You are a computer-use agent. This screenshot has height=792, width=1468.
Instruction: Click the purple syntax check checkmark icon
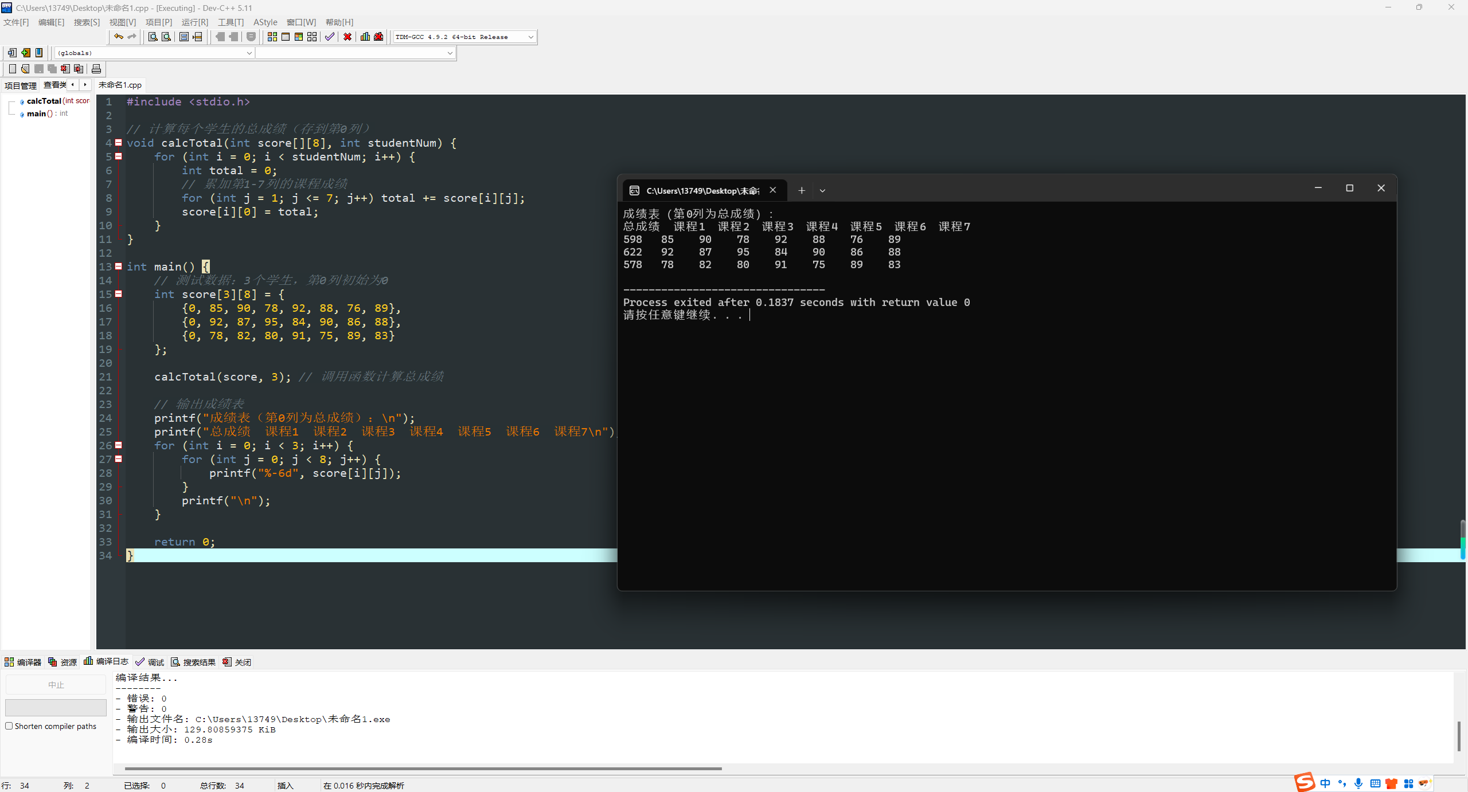(329, 37)
